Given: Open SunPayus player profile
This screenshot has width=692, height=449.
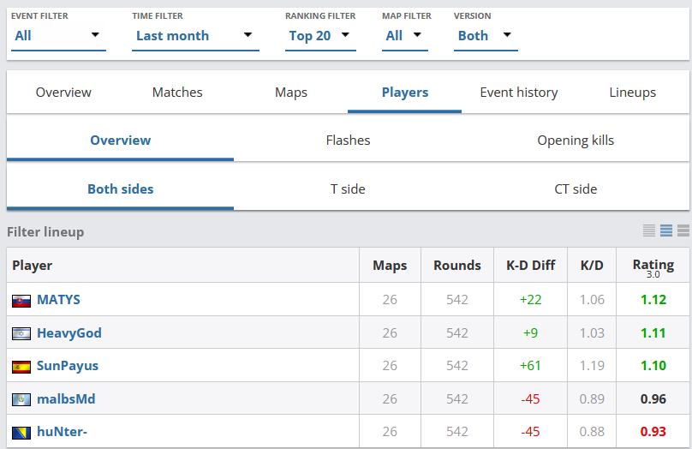Looking at the screenshot, I should [68, 366].
